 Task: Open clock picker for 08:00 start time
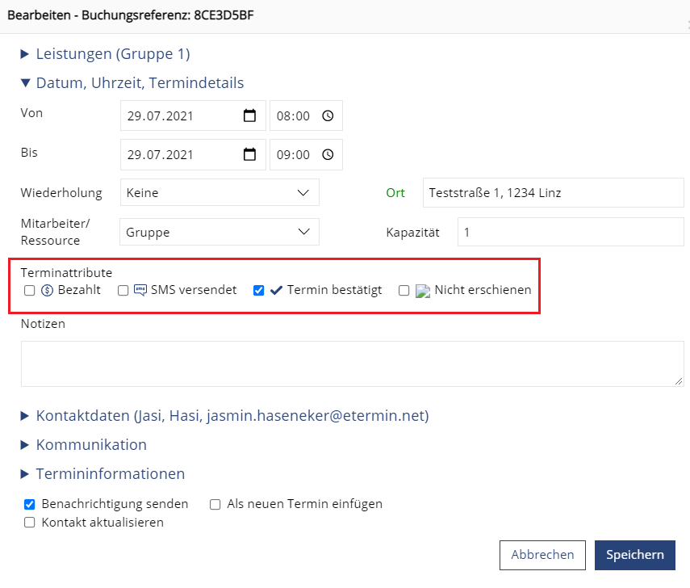[328, 115]
